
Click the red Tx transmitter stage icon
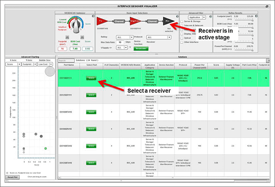[101, 21]
